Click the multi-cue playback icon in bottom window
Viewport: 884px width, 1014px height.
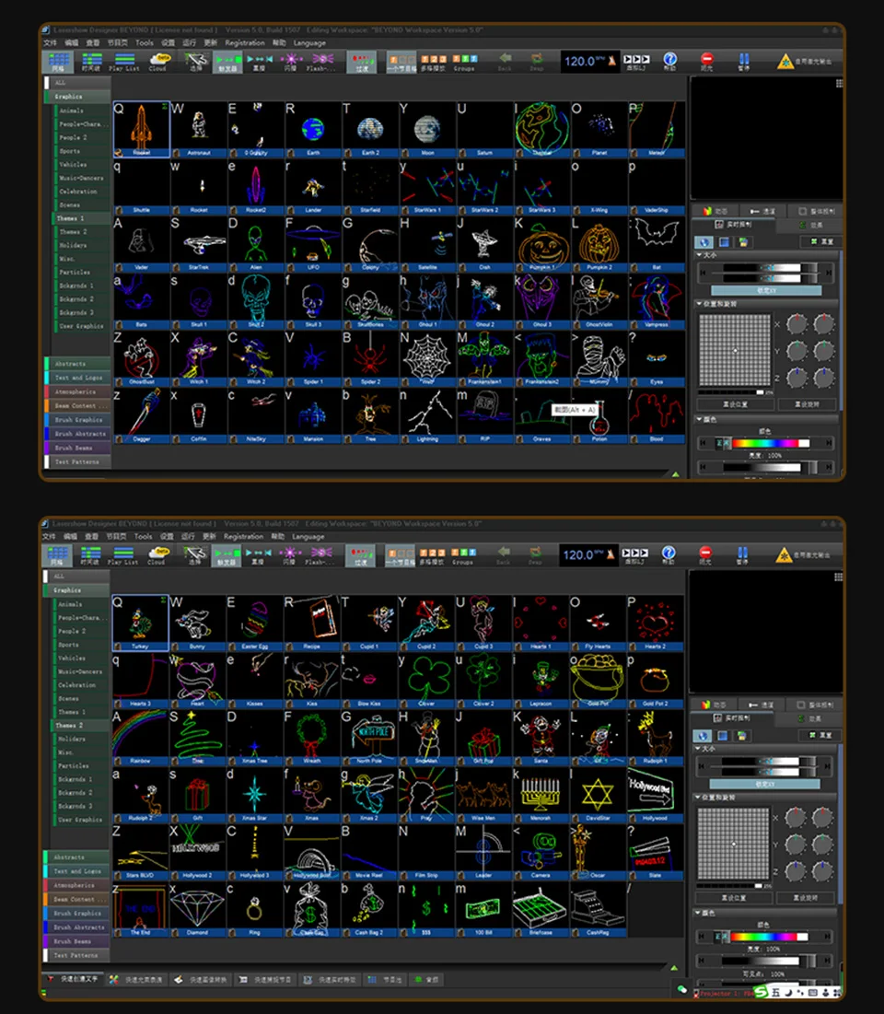432,554
